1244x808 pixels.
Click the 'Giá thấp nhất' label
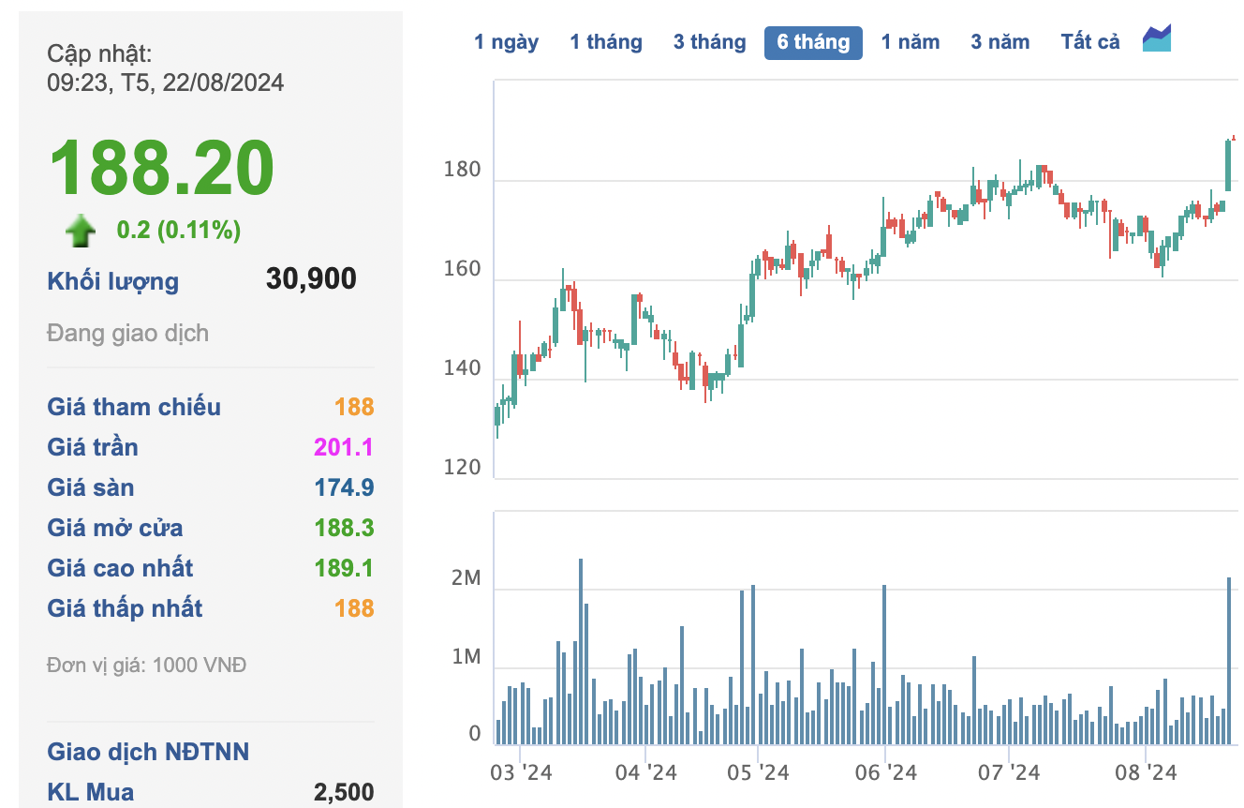pos(125,608)
